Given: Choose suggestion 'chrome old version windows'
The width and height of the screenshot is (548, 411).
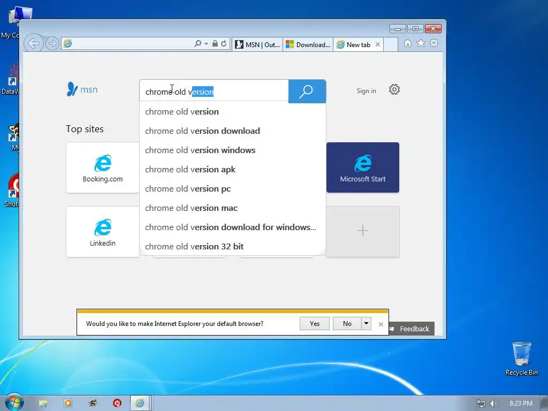Looking at the screenshot, I should pos(233,150).
